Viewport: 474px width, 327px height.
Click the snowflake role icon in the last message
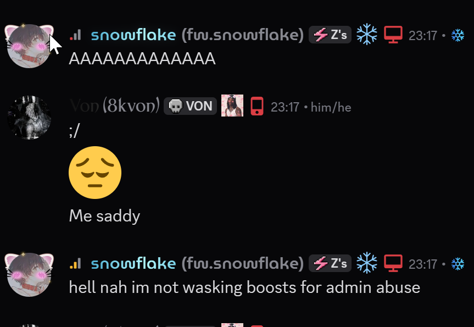367,263
